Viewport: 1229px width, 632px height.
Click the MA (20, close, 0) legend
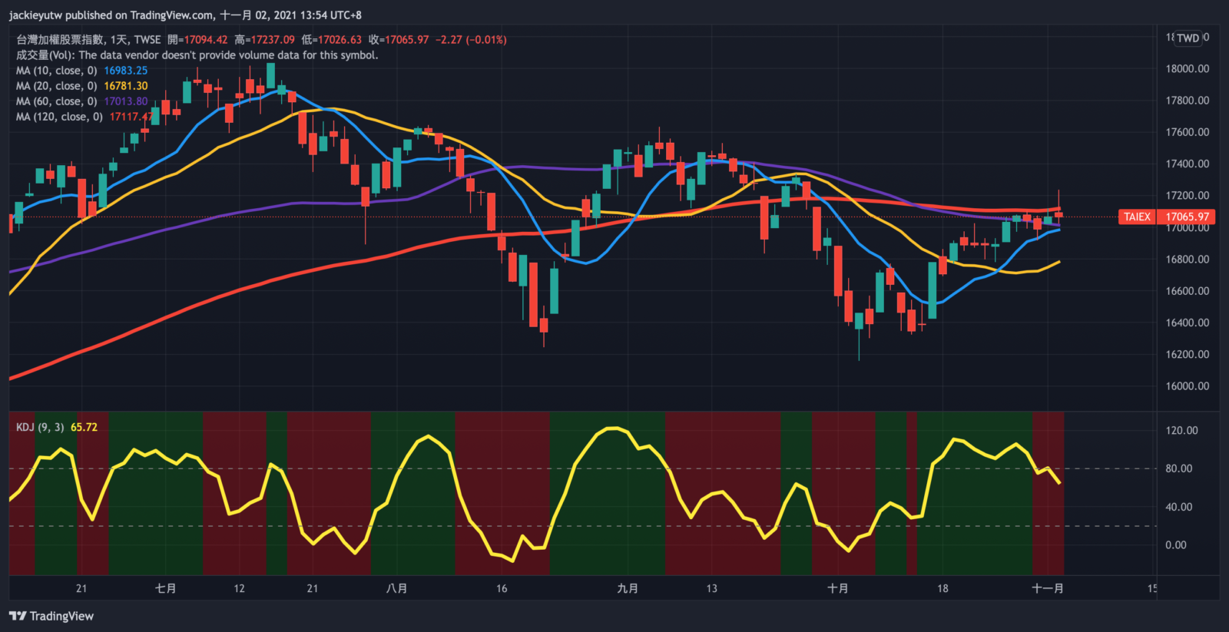(56, 86)
